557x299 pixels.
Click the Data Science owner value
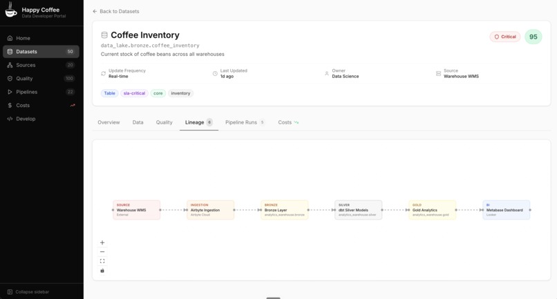[346, 77]
